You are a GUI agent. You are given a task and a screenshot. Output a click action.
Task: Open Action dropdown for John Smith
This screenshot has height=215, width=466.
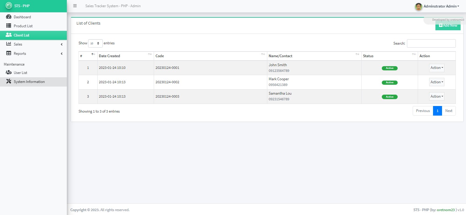click(437, 68)
